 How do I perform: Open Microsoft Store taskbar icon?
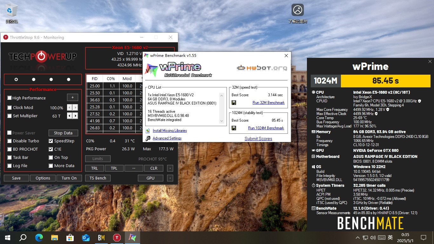point(70,238)
